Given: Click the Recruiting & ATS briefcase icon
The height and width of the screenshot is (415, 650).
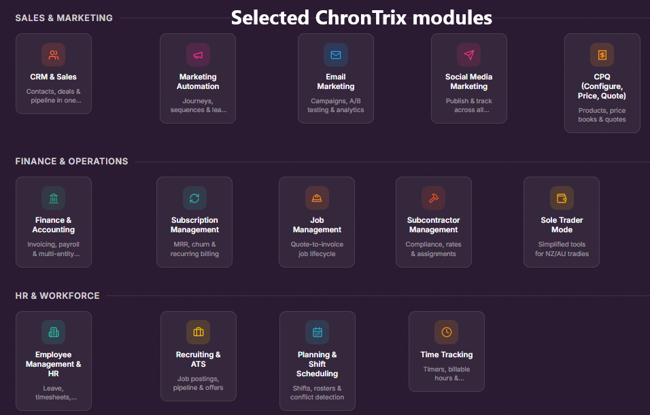Looking at the screenshot, I should coord(198,332).
